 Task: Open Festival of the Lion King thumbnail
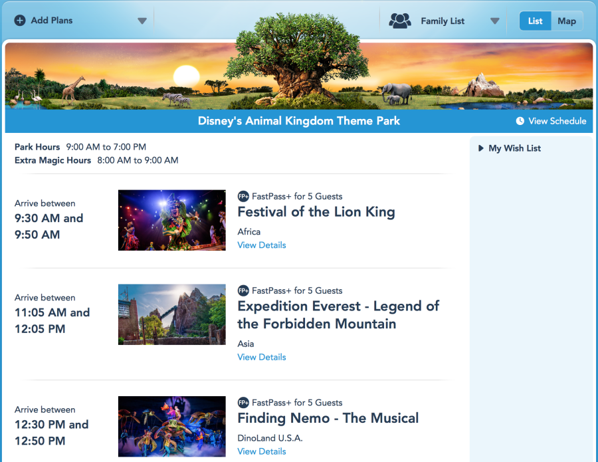[x=172, y=220]
